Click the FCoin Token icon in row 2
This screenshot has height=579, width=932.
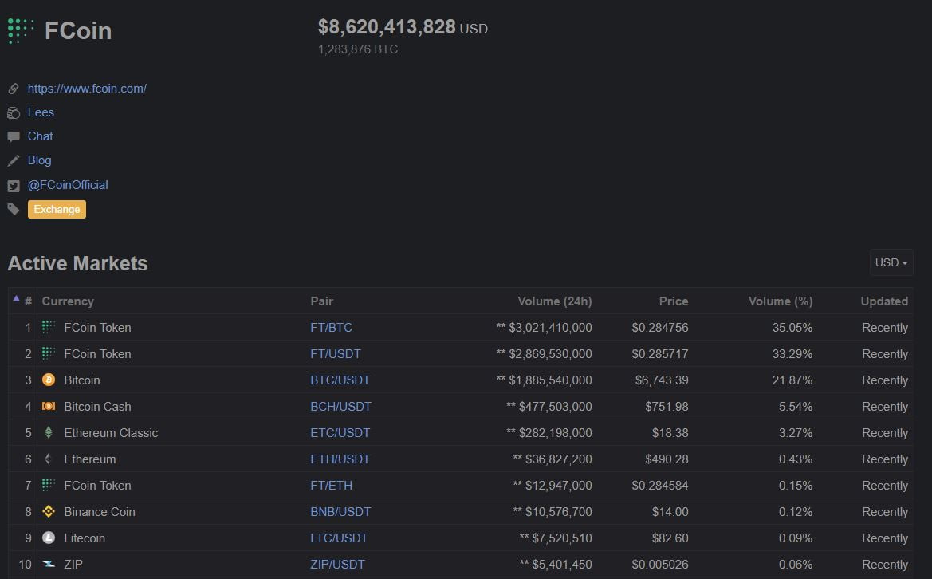tap(49, 353)
